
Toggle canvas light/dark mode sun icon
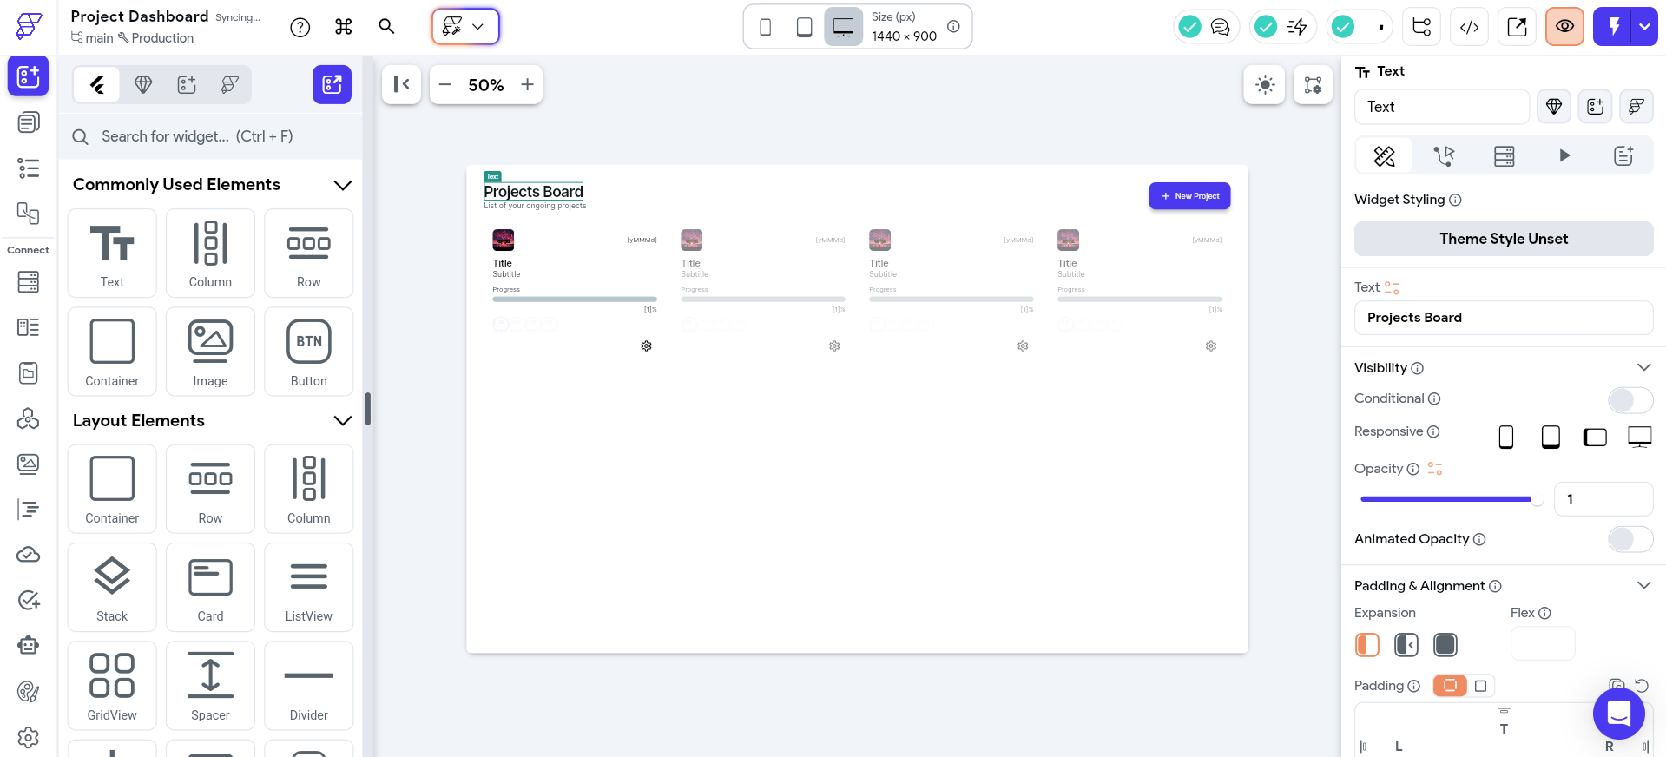point(1266,84)
